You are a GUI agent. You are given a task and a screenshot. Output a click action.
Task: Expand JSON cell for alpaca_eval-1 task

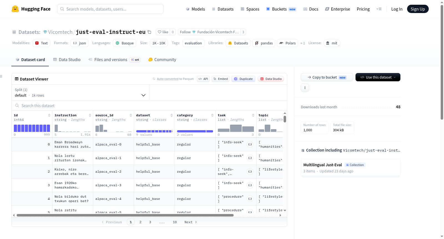250,158
